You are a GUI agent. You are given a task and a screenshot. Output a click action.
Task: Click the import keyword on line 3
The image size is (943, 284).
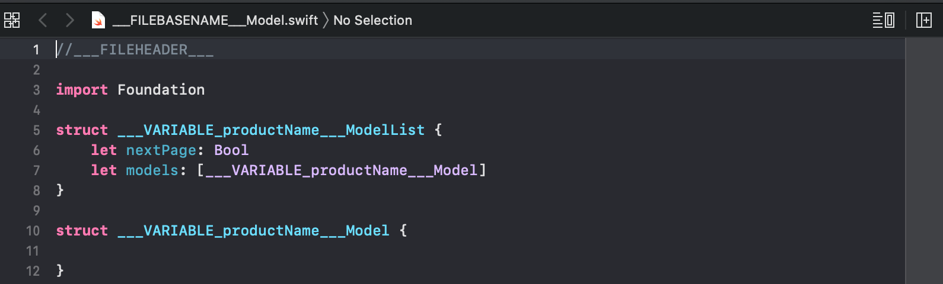tap(82, 90)
